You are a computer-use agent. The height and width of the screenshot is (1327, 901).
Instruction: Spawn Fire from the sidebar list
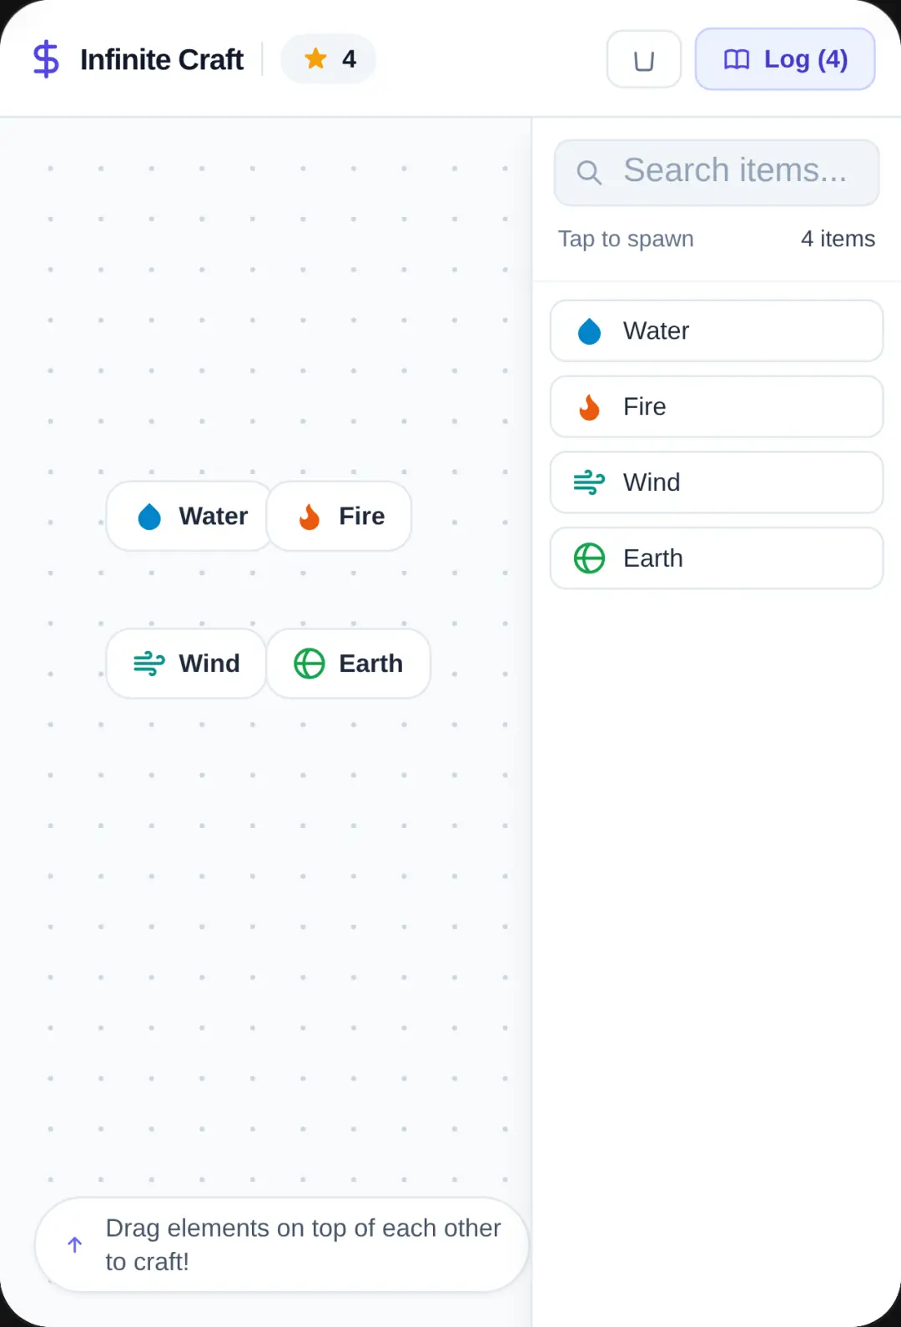[x=717, y=406]
